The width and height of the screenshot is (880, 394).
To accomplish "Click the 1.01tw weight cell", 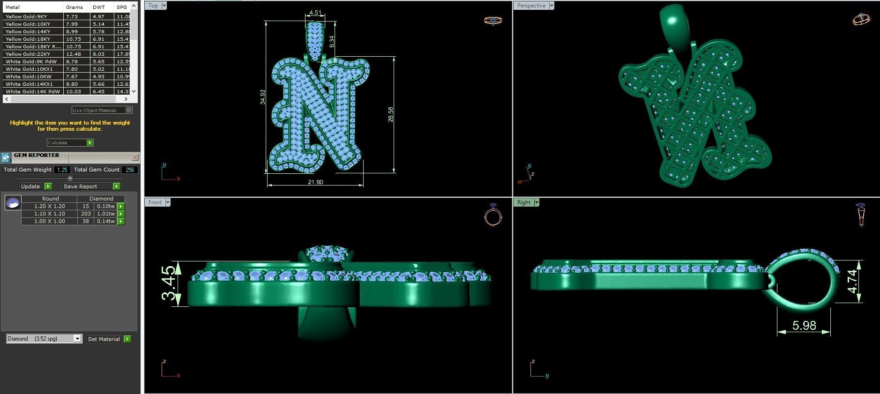I will pyautogui.click(x=106, y=214).
